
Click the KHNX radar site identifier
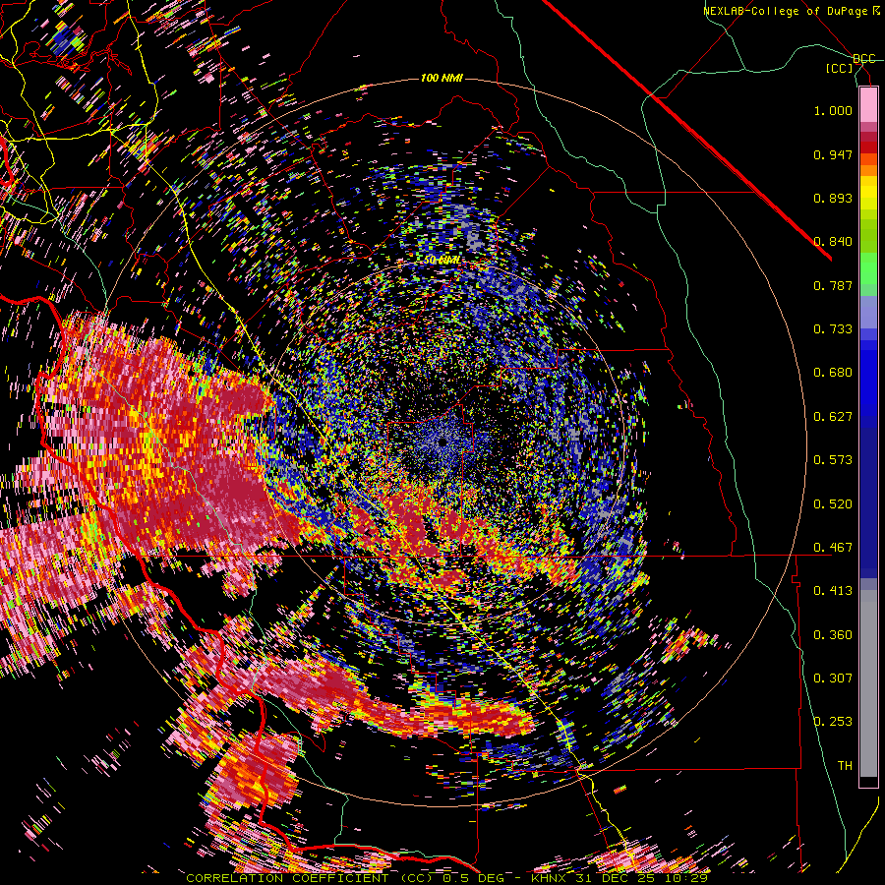point(550,878)
